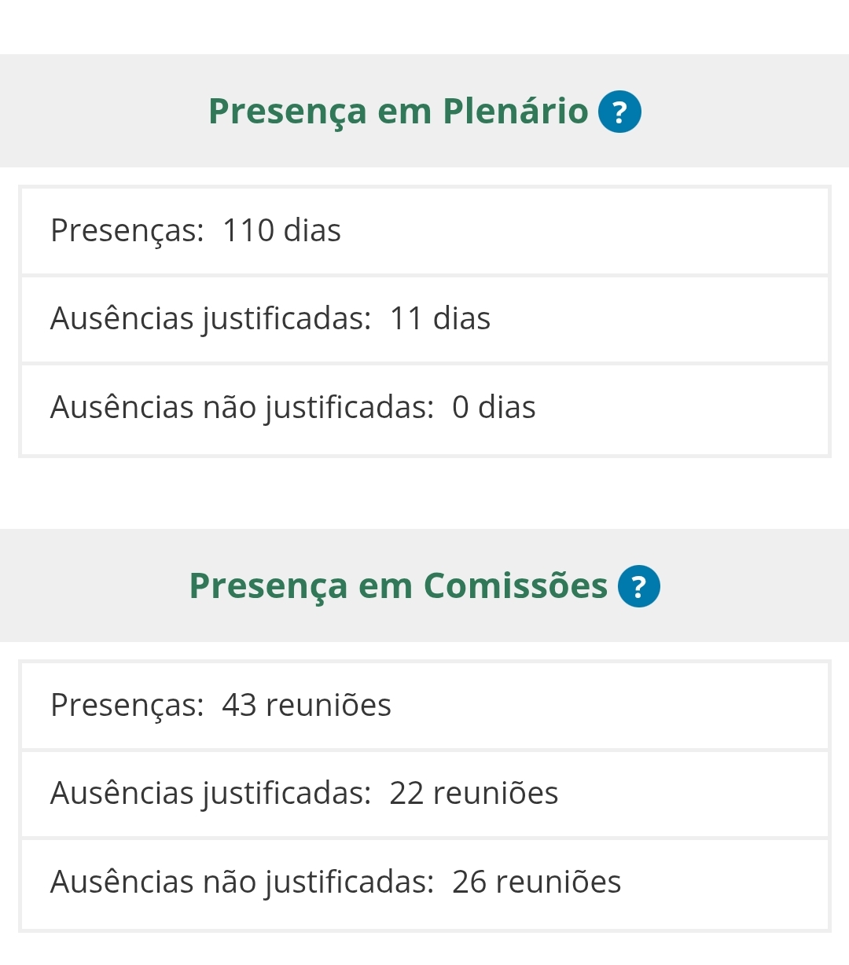Click the word 'Plenário' in the first heading

tap(515, 112)
